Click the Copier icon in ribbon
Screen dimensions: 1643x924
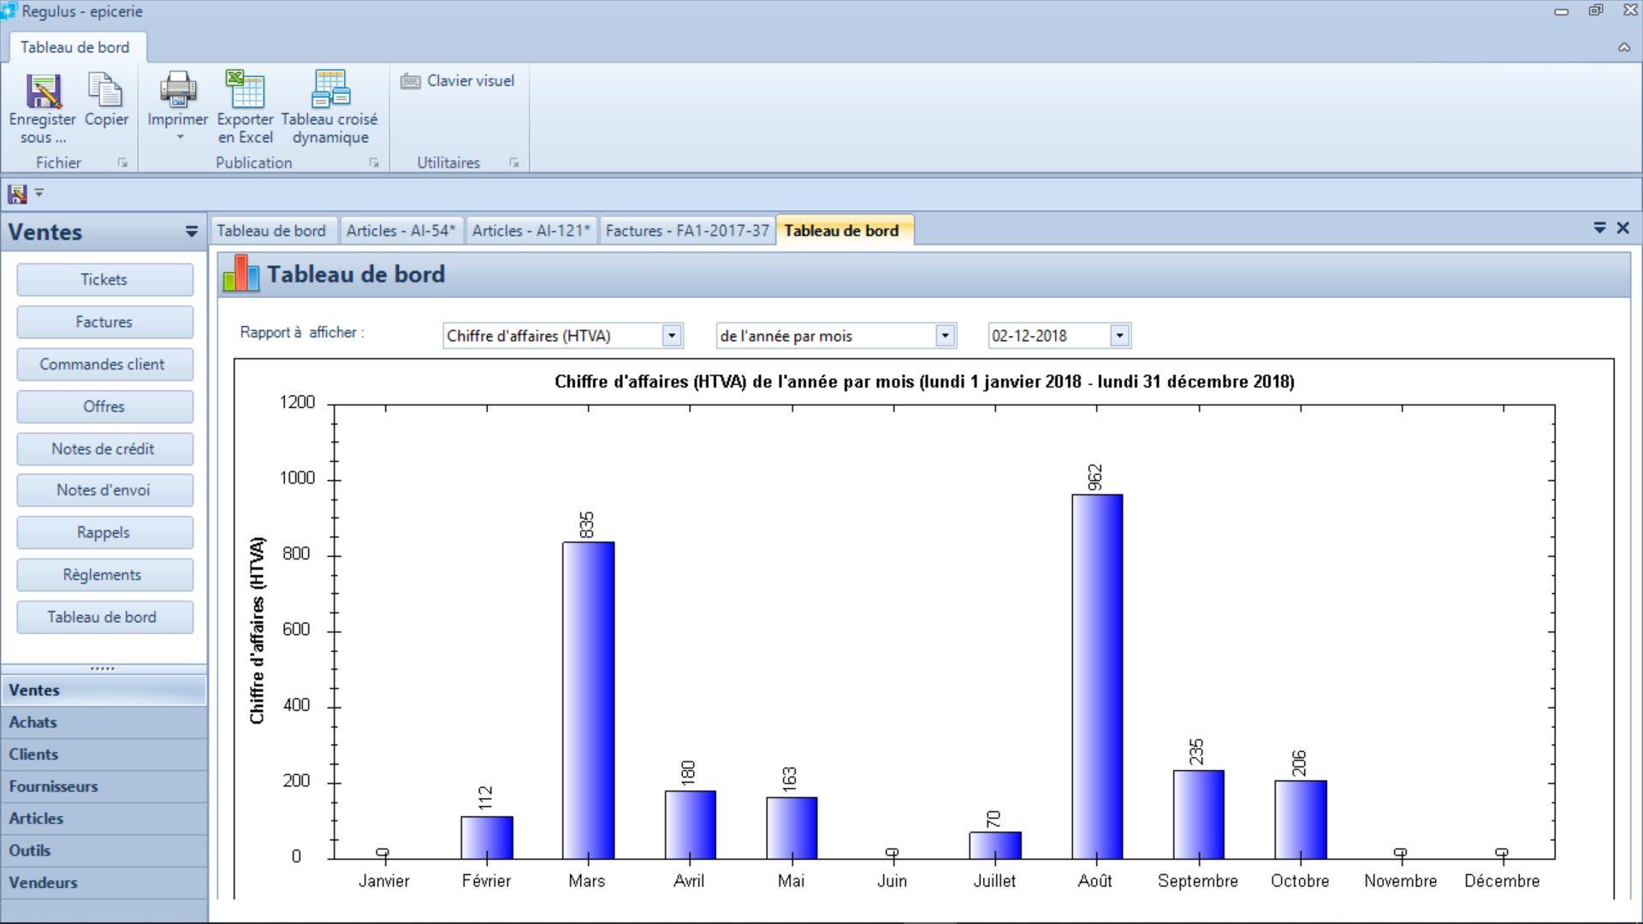tap(106, 91)
